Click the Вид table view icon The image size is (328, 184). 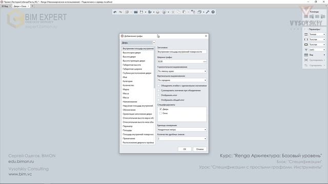point(306,55)
